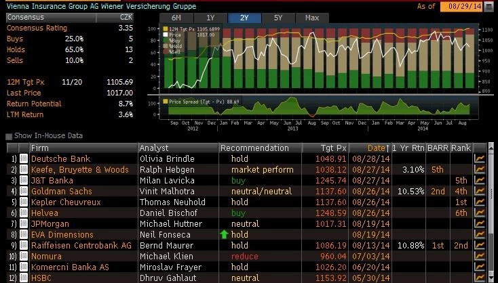Viewport: 498px width, 283px height.
Task: Click the red reduce recommendation for Nomura
Action: (x=245, y=256)
